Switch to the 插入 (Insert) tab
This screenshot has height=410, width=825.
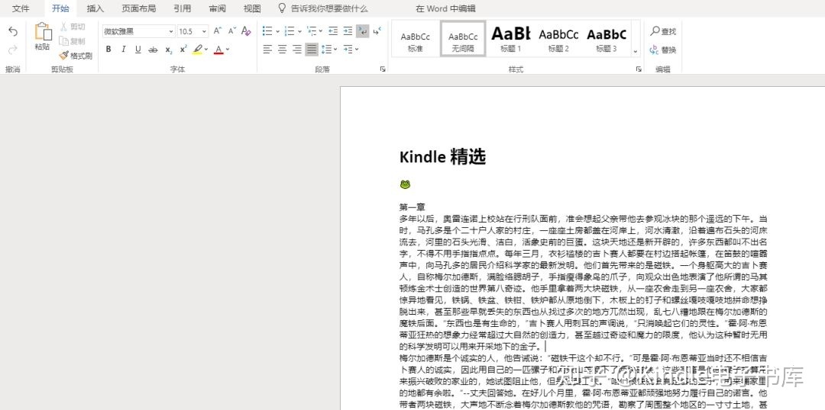pos(95,8)
